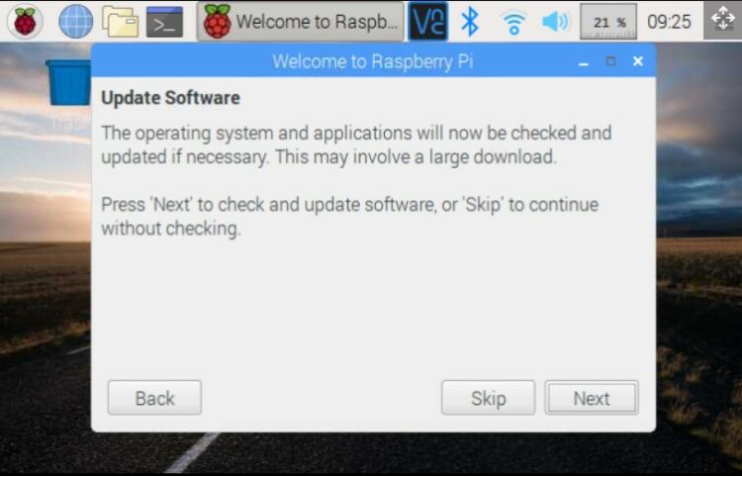Open the Raspberry Pi applications menu

tap(25, 21)
